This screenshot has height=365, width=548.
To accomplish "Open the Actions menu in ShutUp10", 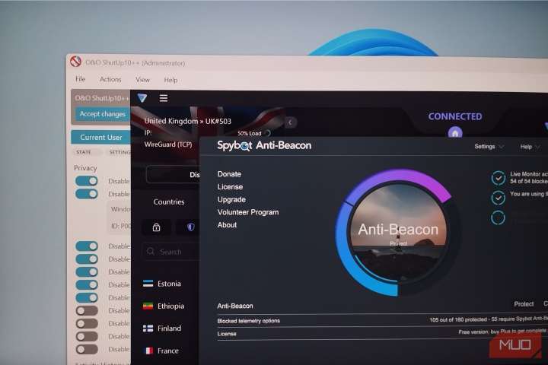I will pyautogui.click(x=110, y=79).
